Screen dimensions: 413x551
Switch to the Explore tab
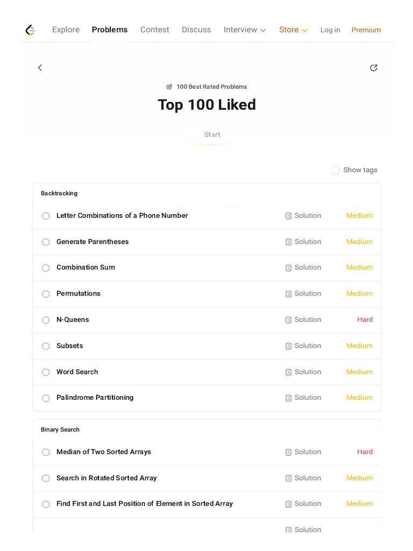pos(66,30)
